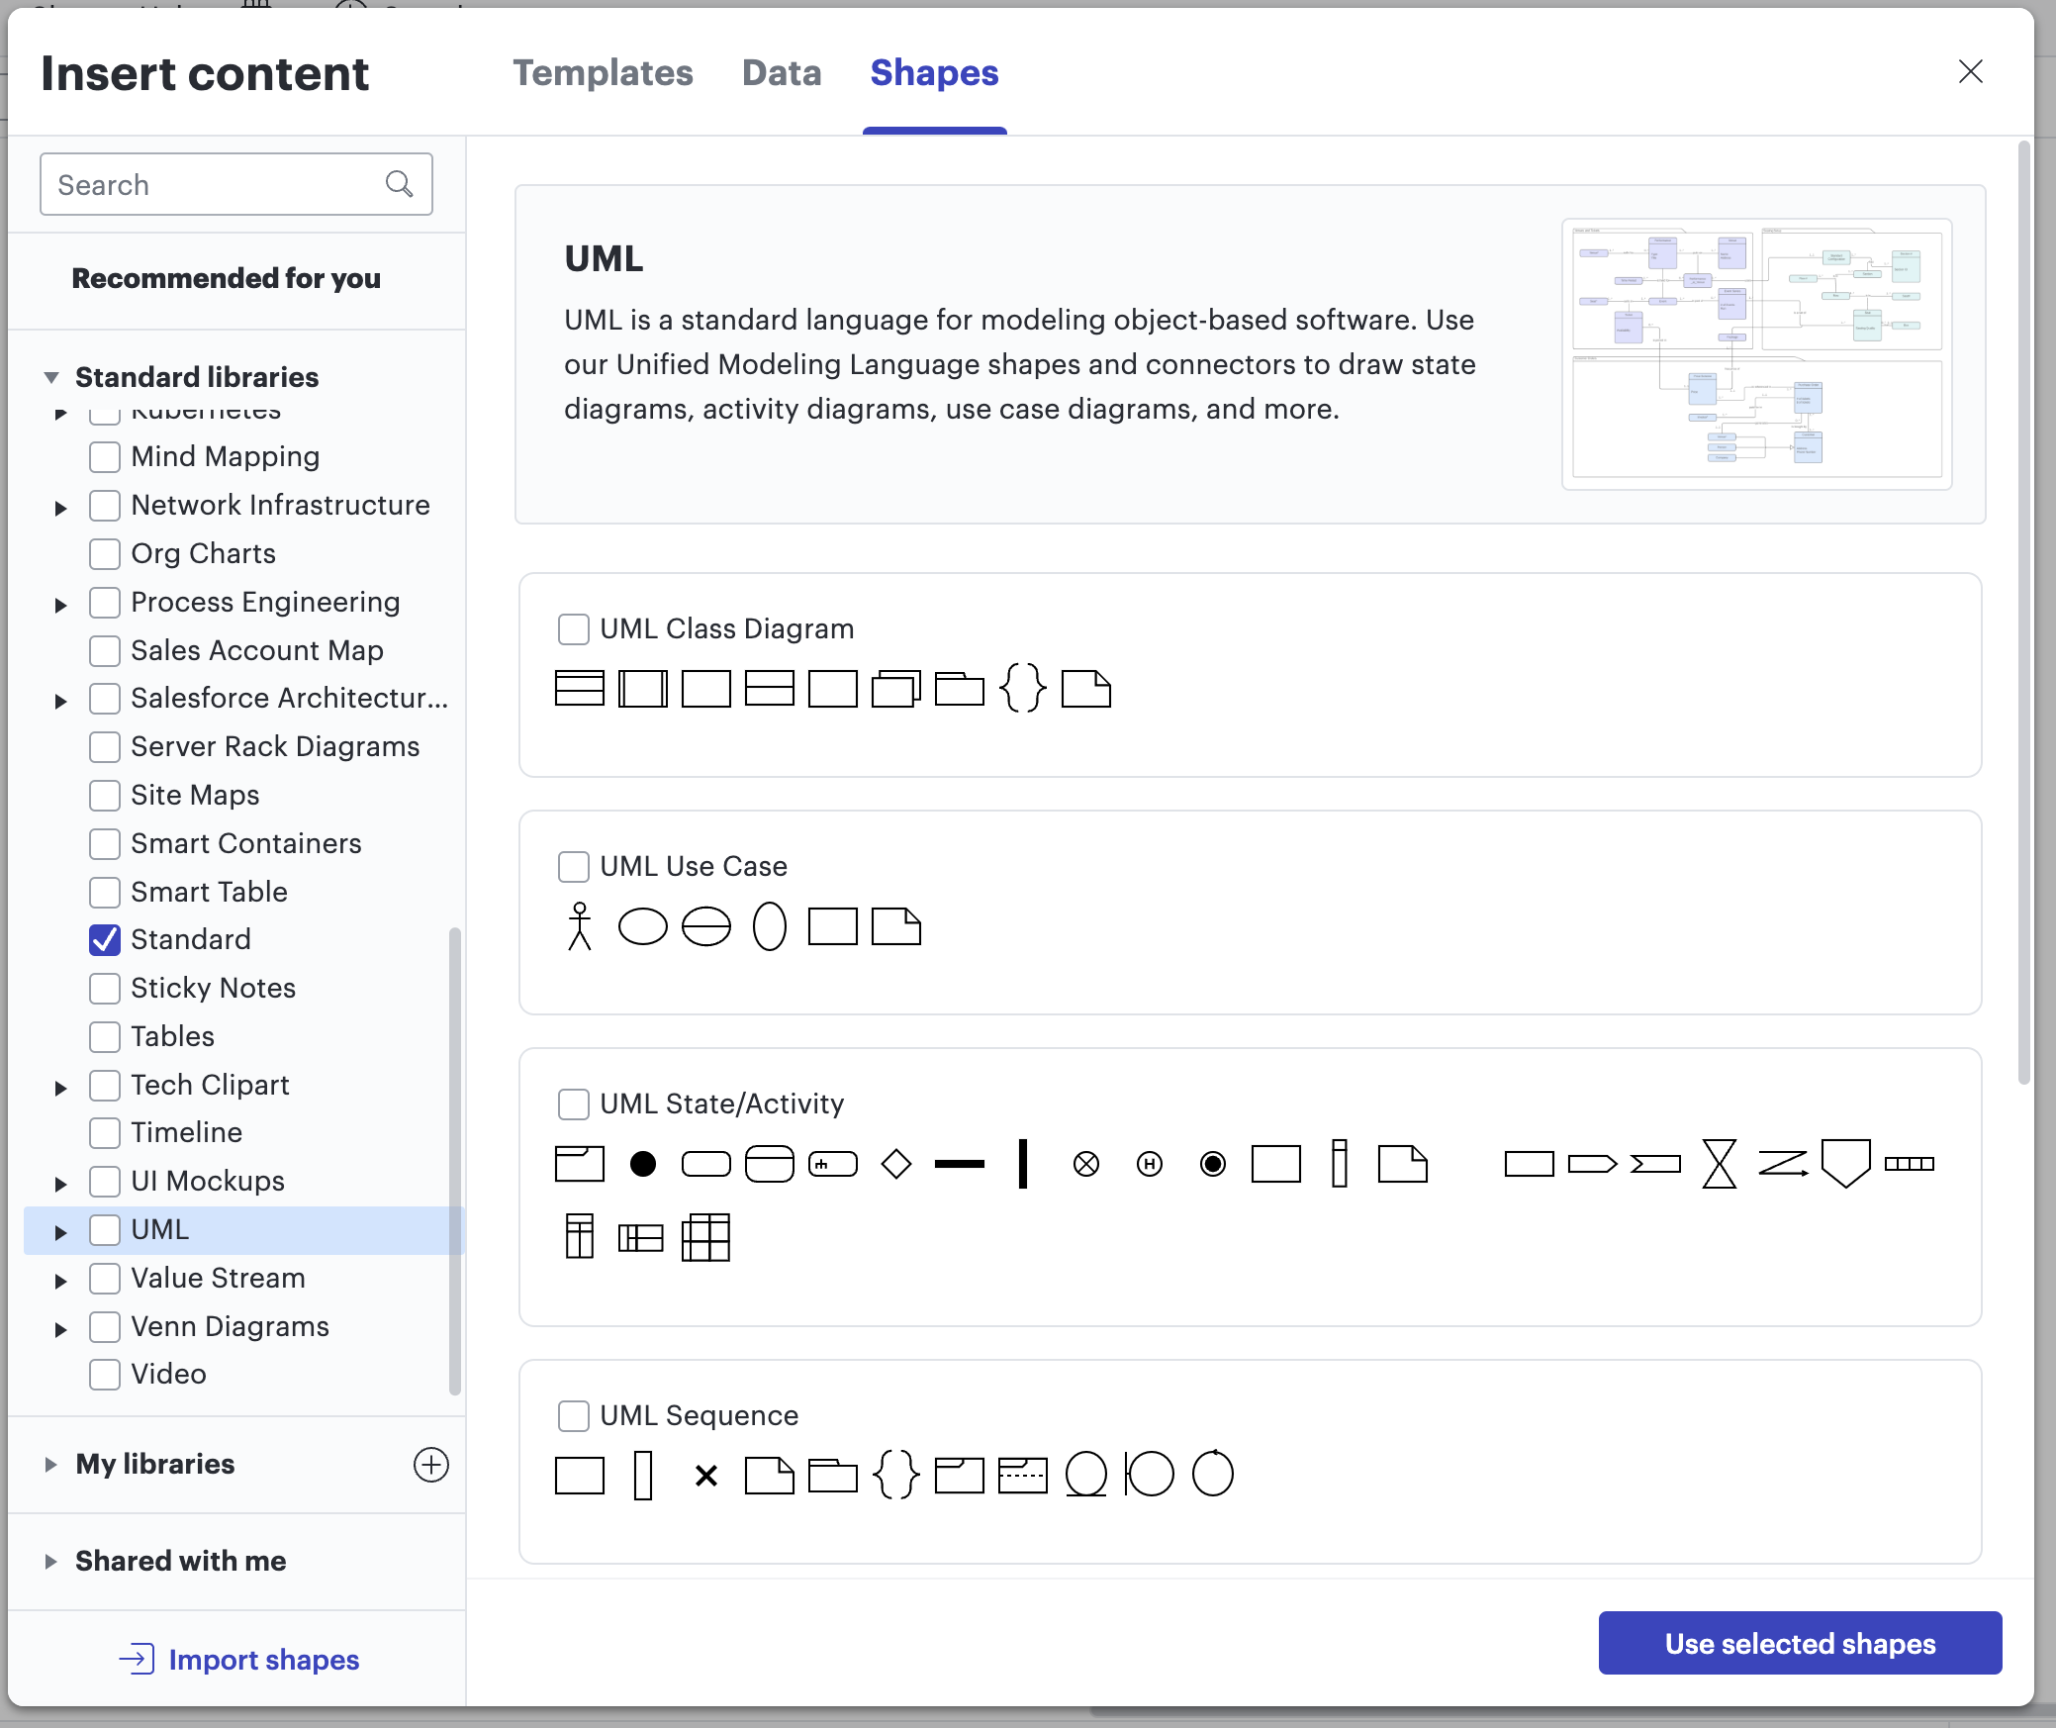Collapse the Standard libraries section

pos(52,376)
